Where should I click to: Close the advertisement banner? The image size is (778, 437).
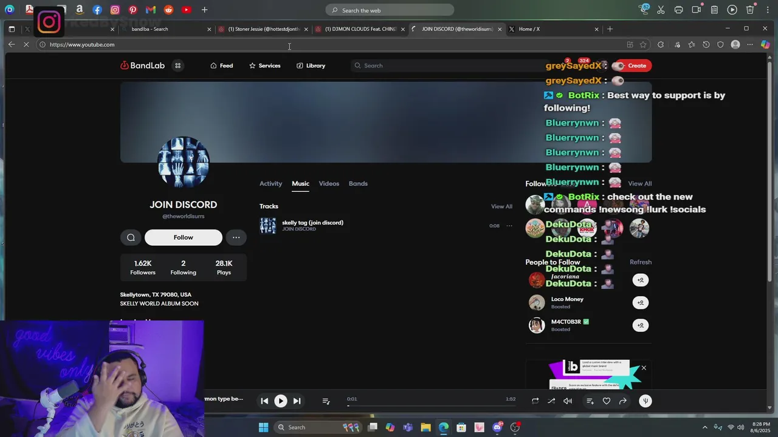tap(644, 368)
